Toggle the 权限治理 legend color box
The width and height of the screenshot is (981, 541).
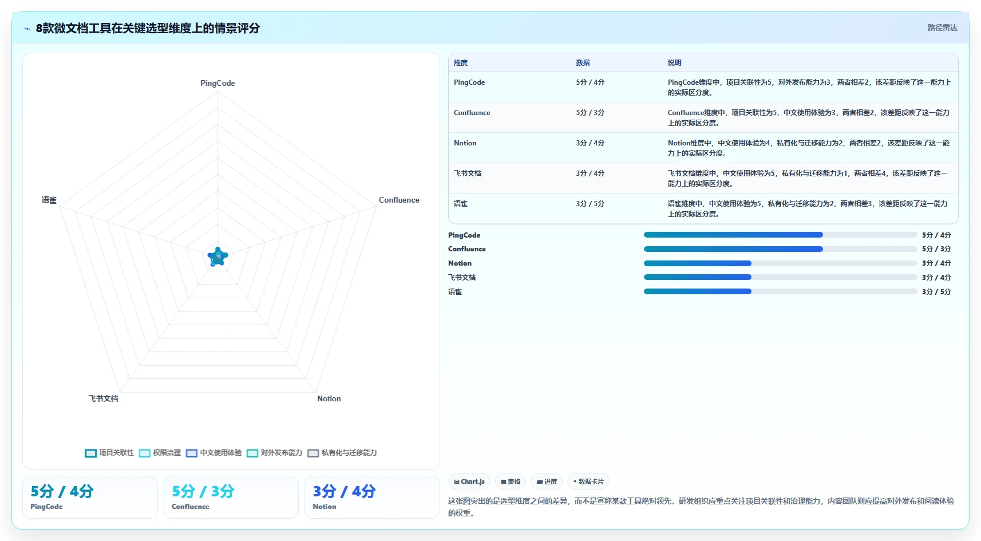(144, 453)
